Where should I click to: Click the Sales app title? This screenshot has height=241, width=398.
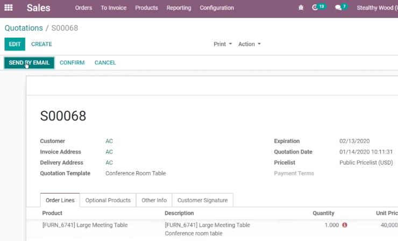tap(39, 8)
